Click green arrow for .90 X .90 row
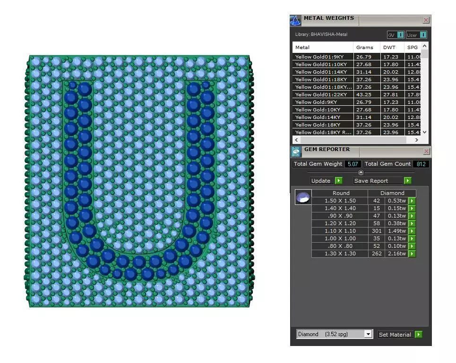 click(x=412, y=216)
